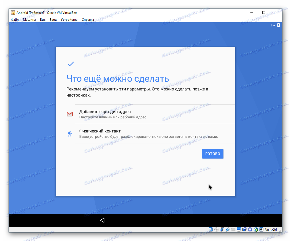
Task: Click the Gmail envelope icon
Action: point(70,114)
